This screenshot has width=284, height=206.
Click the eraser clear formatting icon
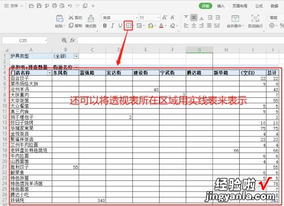173,26
